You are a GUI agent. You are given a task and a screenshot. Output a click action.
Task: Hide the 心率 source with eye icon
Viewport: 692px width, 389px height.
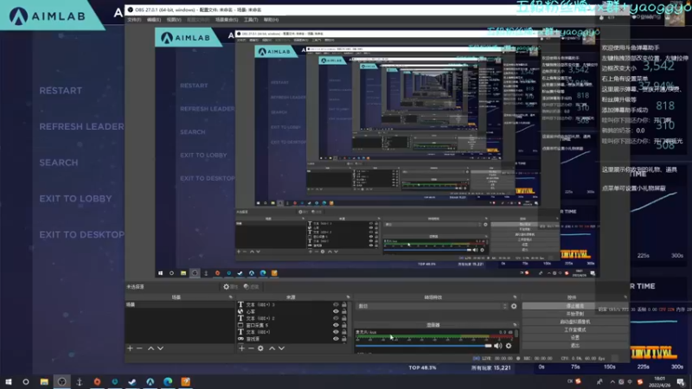[x=336, y=311]
